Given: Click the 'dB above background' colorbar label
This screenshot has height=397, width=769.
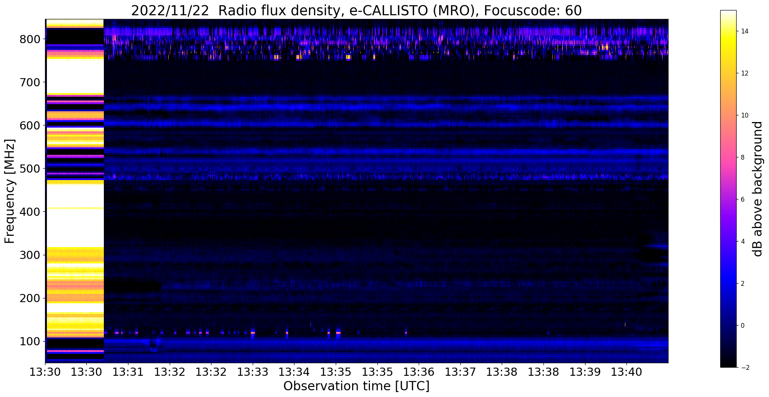Looking at the screenshot, I should 757,189.
